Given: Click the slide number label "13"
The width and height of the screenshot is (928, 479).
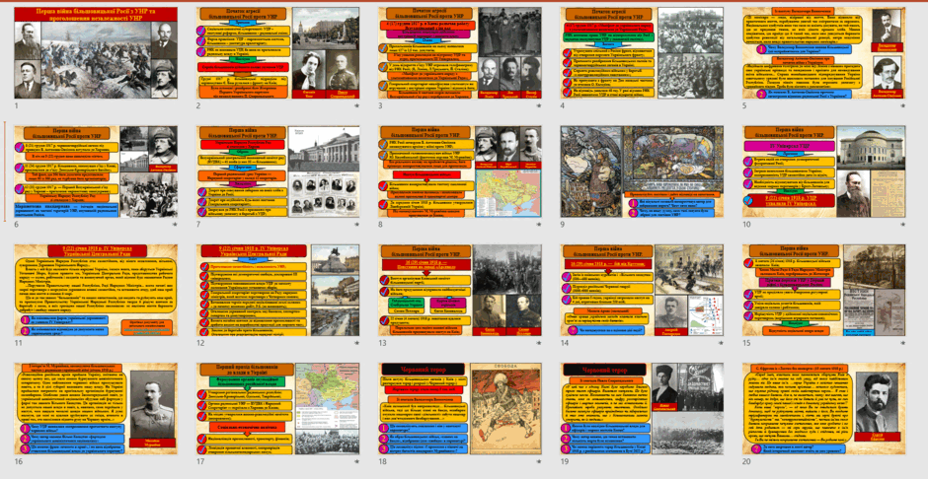Looking at the screenshot, I should 382,343.
